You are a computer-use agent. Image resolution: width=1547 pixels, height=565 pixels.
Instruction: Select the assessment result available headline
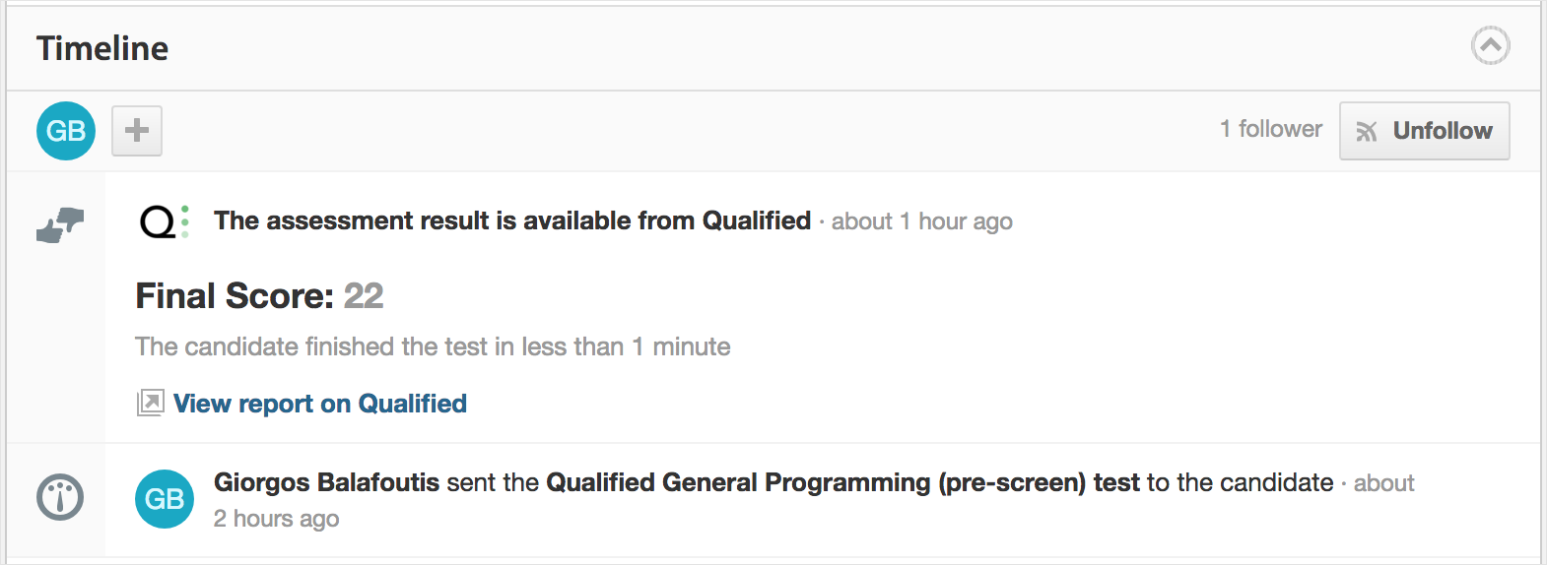coord(512,220)
